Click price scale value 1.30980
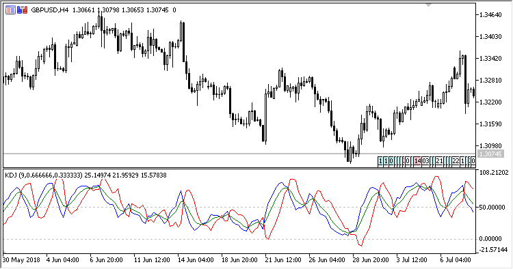This screenshot has width=513, height=269. click(490, 146)
